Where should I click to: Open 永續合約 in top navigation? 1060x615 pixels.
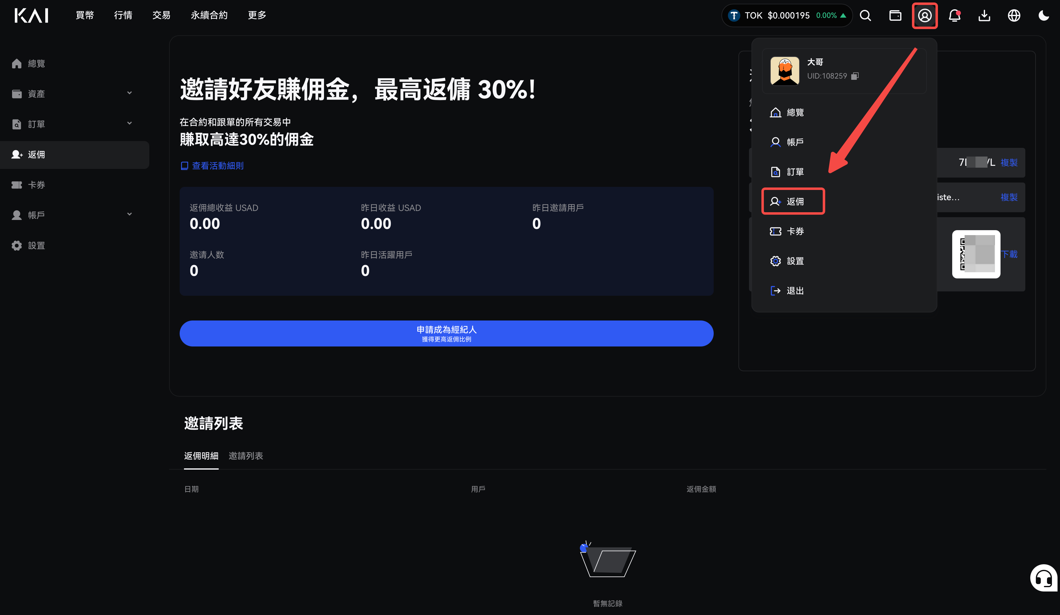click(x=209, y=15)
